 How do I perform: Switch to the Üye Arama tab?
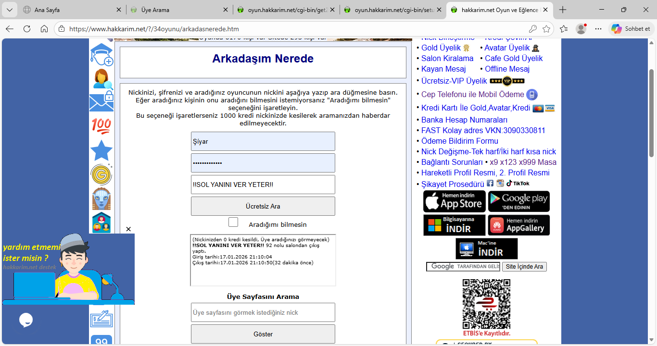178,10
